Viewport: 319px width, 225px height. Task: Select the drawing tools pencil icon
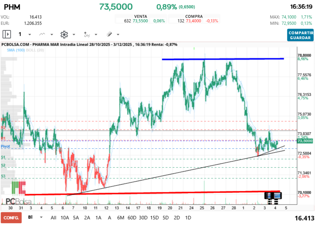pyautogui.click(x=109, y=34)
